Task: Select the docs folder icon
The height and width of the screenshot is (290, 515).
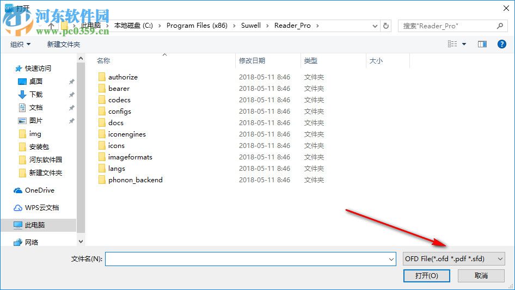Action: tap(102, 122)
